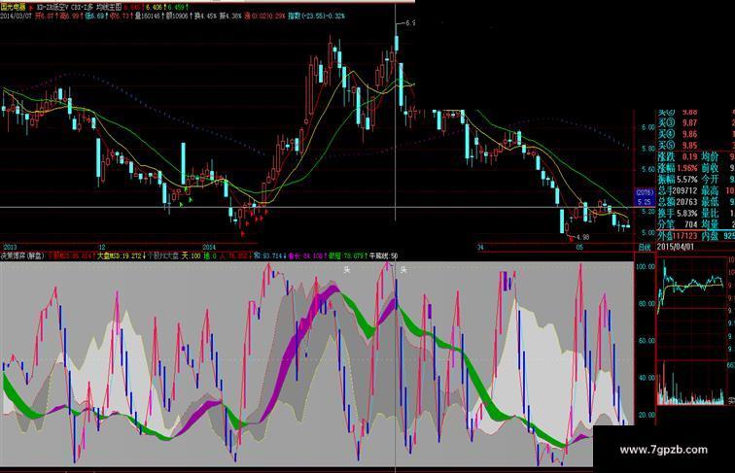Click the 均价 label in quote panel
This screenshot has height=473, width=735.
pos(711,157)
